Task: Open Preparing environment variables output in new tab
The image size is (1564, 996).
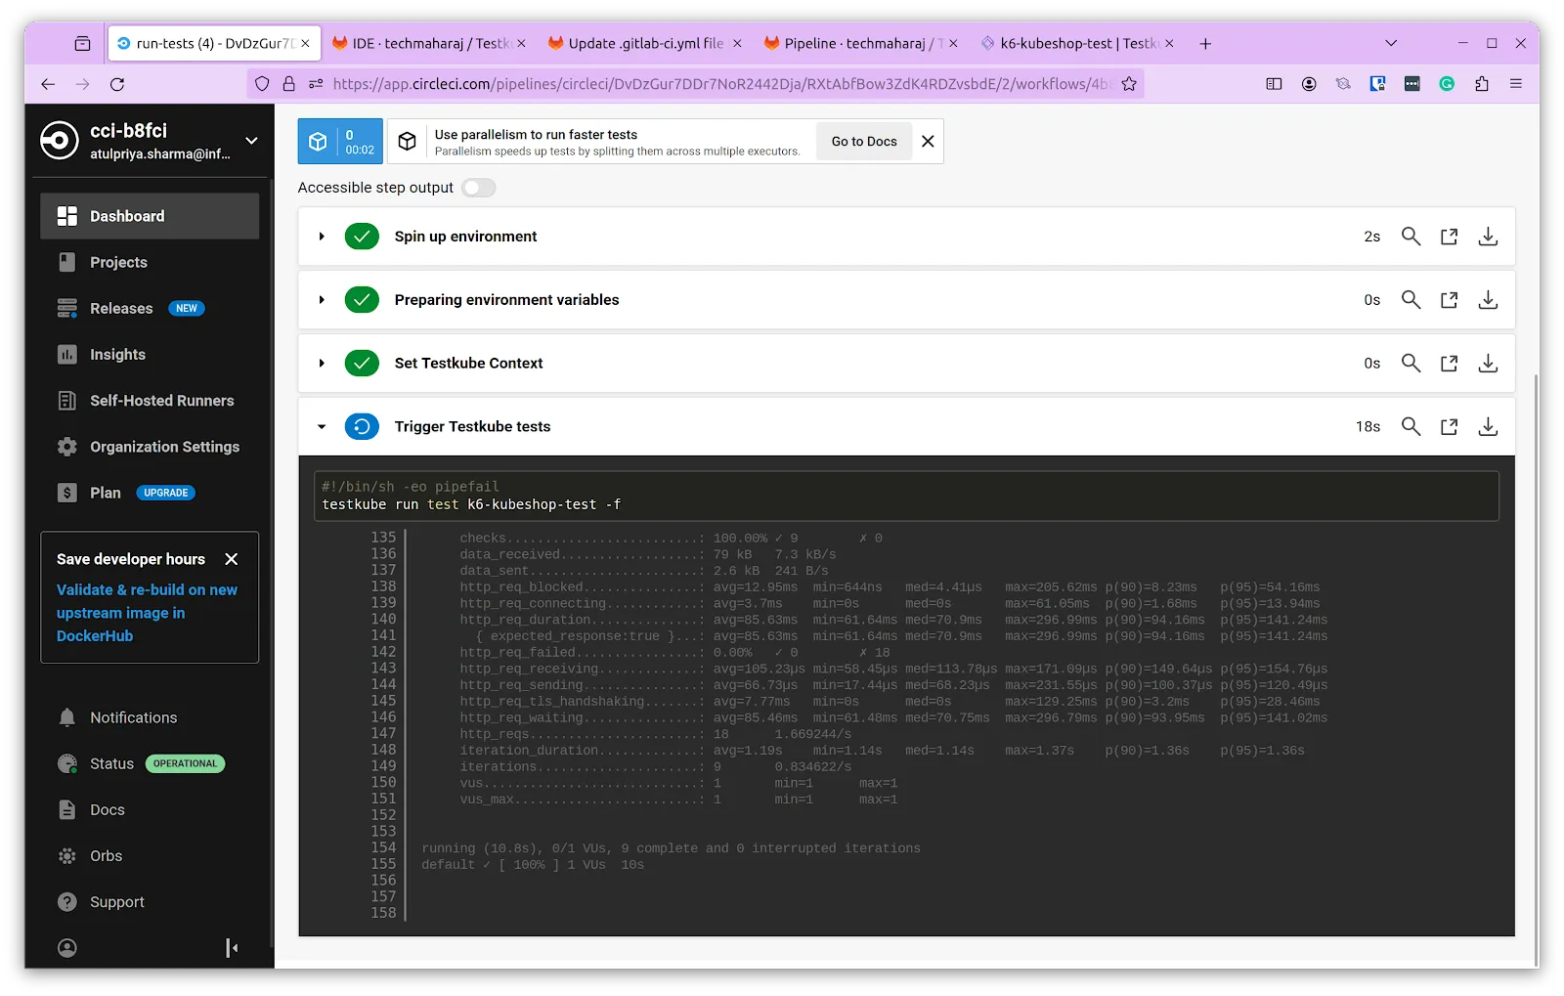Action: 1449,300
